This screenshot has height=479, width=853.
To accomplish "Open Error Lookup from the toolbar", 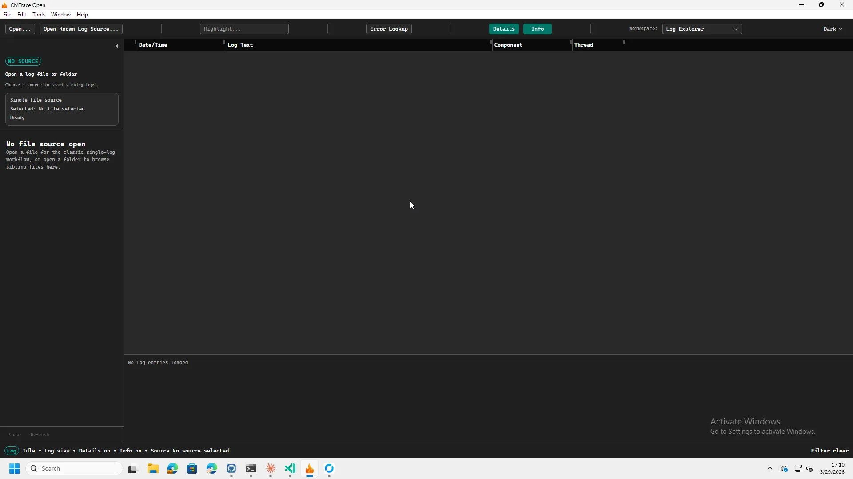I will click(388, 28).
